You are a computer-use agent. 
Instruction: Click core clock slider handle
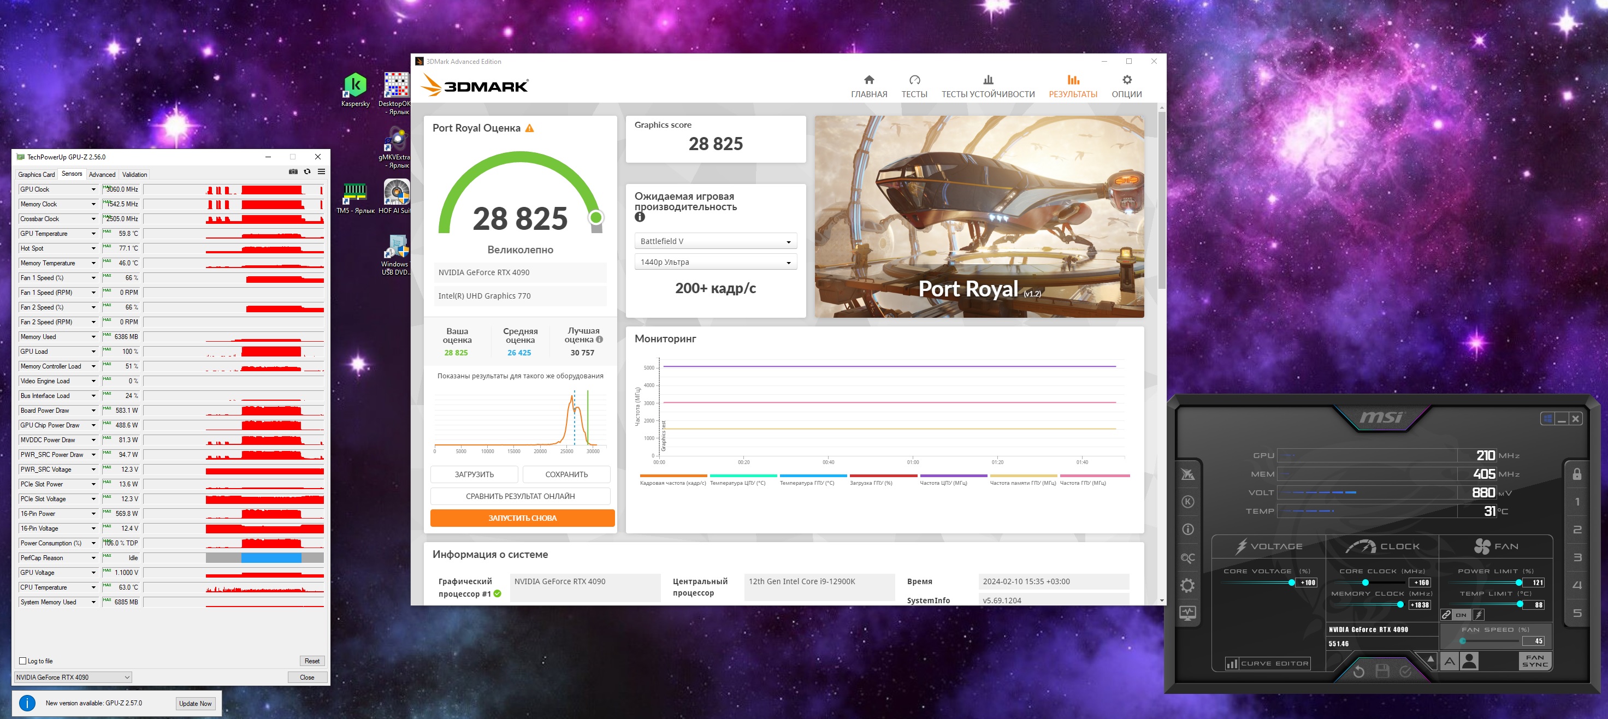1365,583
